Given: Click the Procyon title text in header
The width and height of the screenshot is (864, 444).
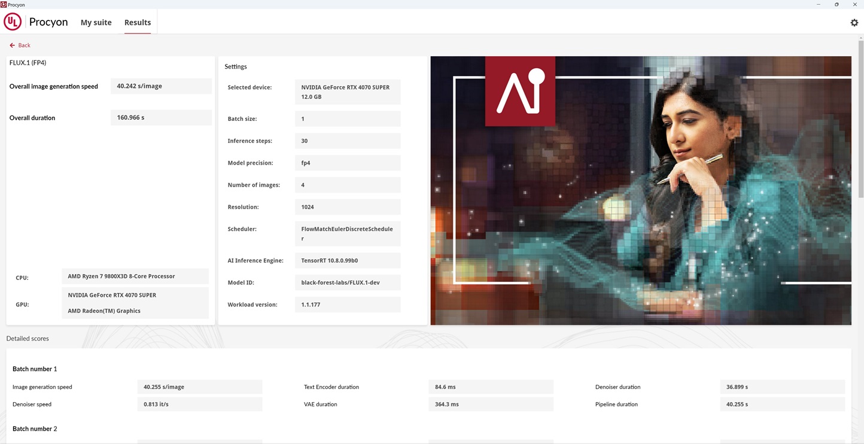Looking at the screenshot, I should [48, 22].
